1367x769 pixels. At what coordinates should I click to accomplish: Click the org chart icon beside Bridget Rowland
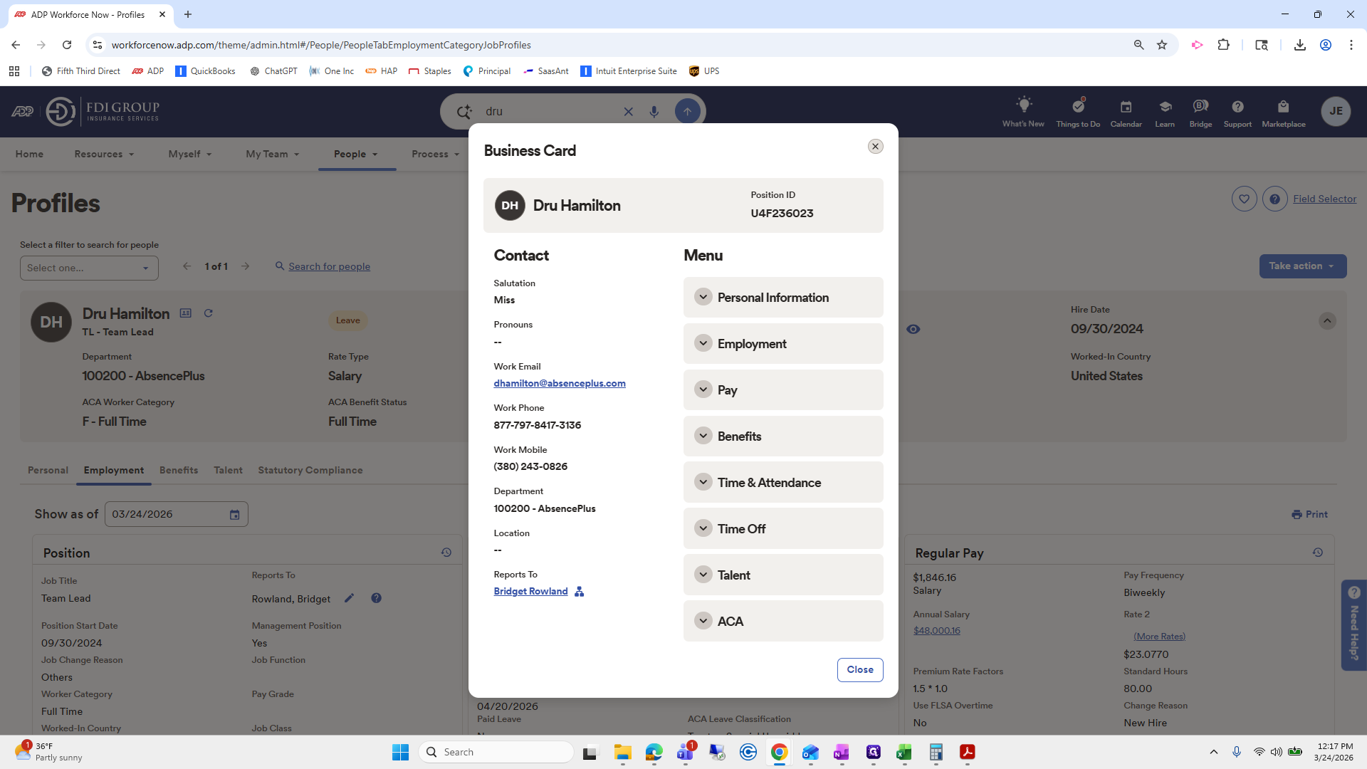click(x=579, y=592)
